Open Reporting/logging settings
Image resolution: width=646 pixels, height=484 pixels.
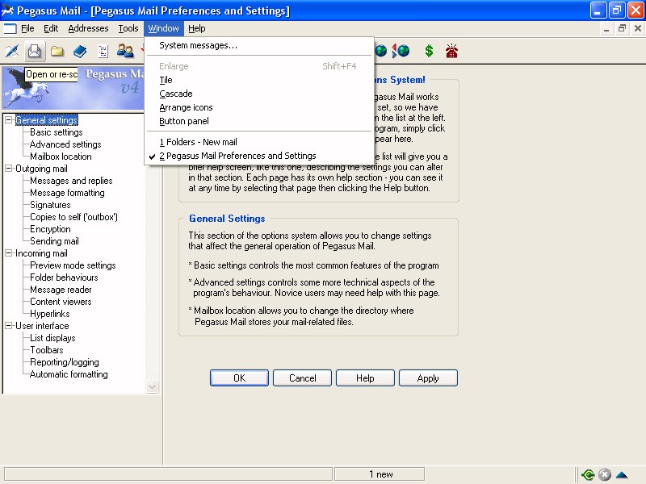[x=65, y=362]
